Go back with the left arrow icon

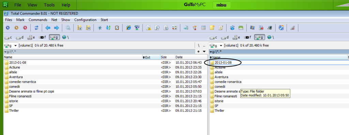coord(48,28)
